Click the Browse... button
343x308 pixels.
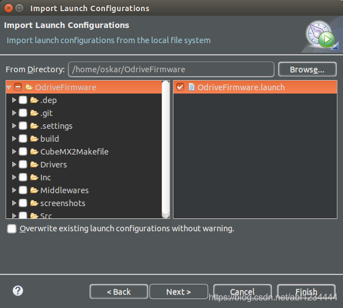pyautogui.click(x=307, y=69)
